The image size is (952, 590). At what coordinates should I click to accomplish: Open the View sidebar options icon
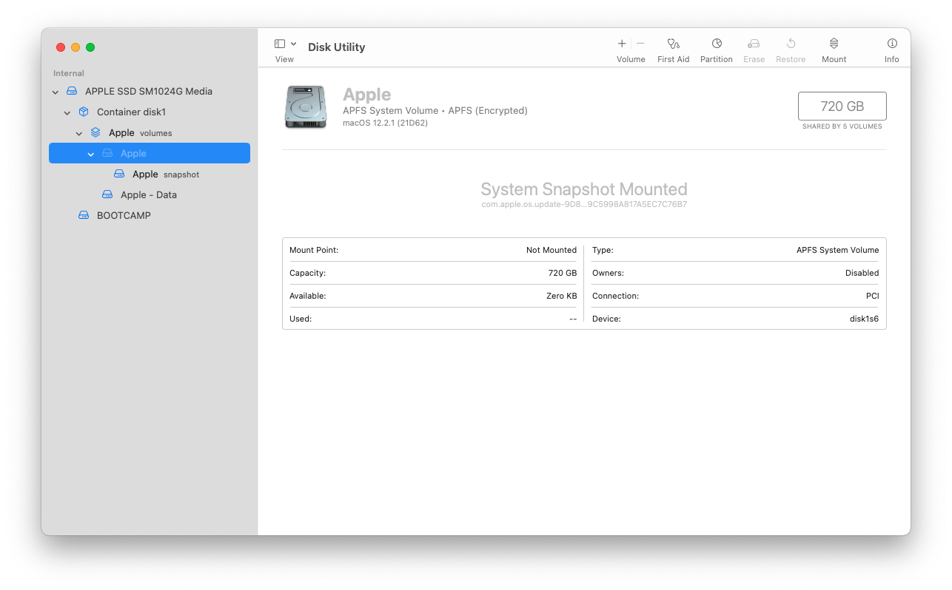pos(280,44)
